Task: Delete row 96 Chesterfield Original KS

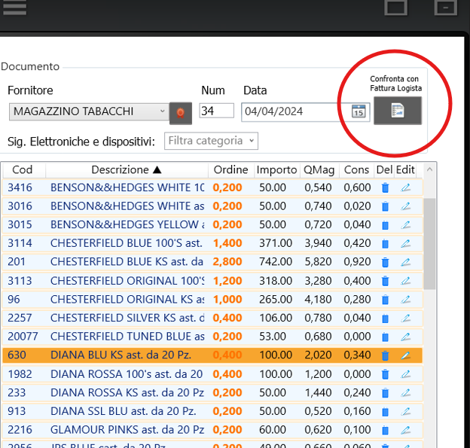Action: pyautogui.click(x=385, y=300)
